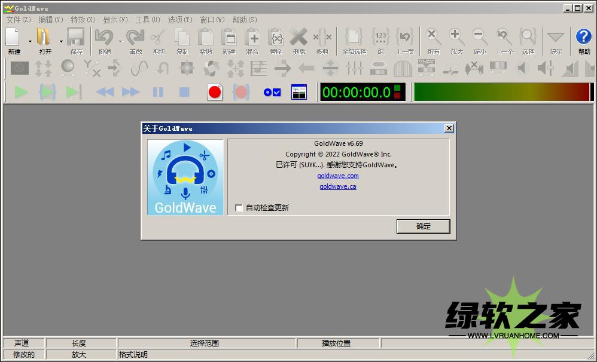Cut selection with the 剪切 scissors
The height and width of the screenshot is (362, 597).
point(159,37)
